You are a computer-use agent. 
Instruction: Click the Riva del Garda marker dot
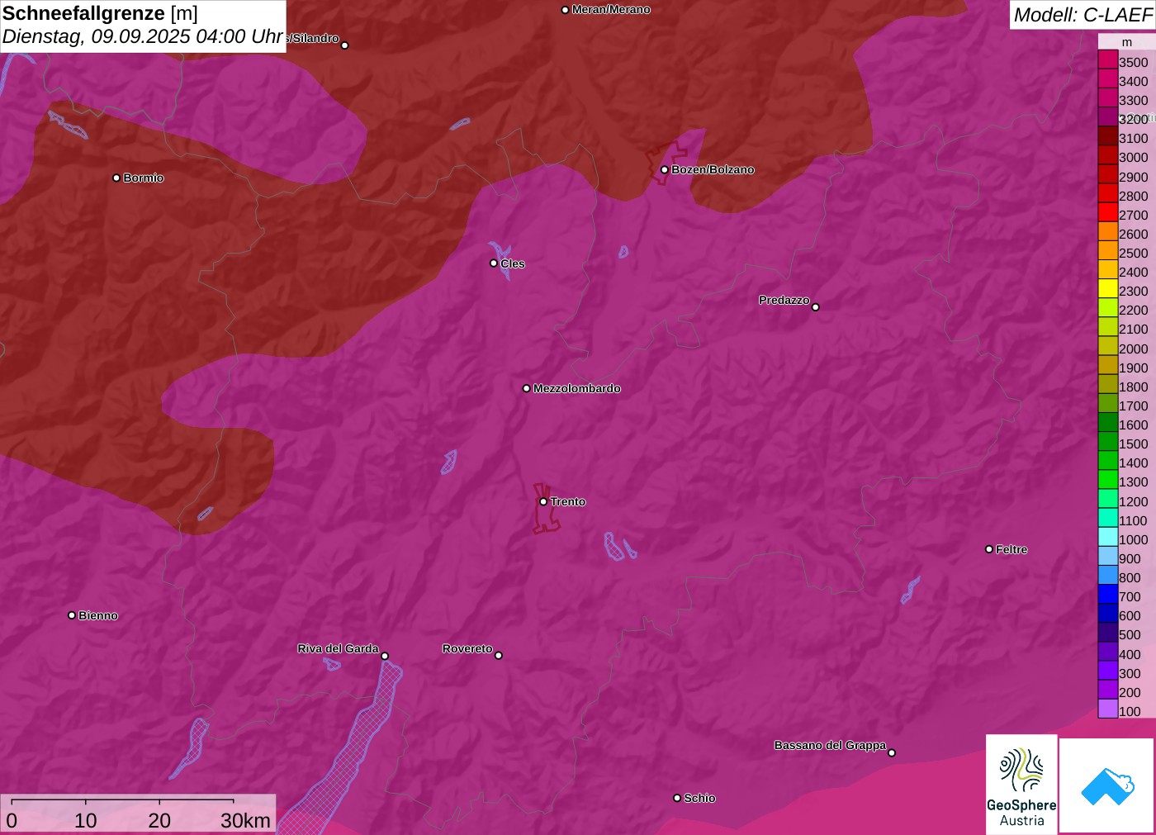pos(385,656)
